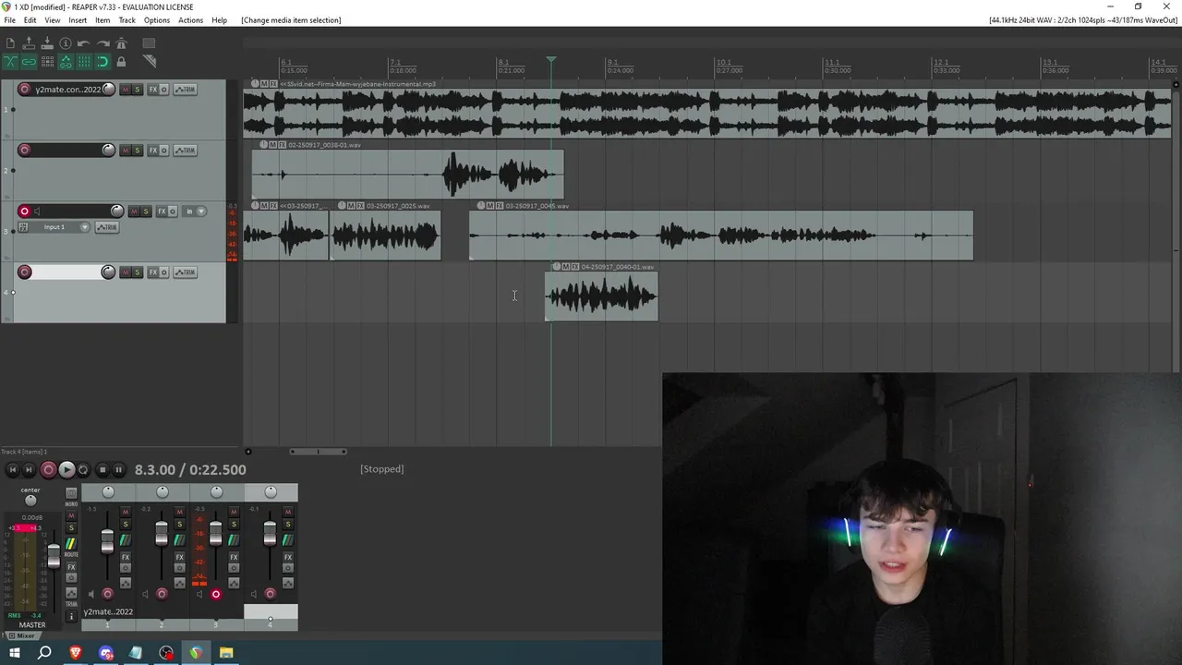Click the Open project toolbar icon
1182x665 pixels.
(29, 43)
